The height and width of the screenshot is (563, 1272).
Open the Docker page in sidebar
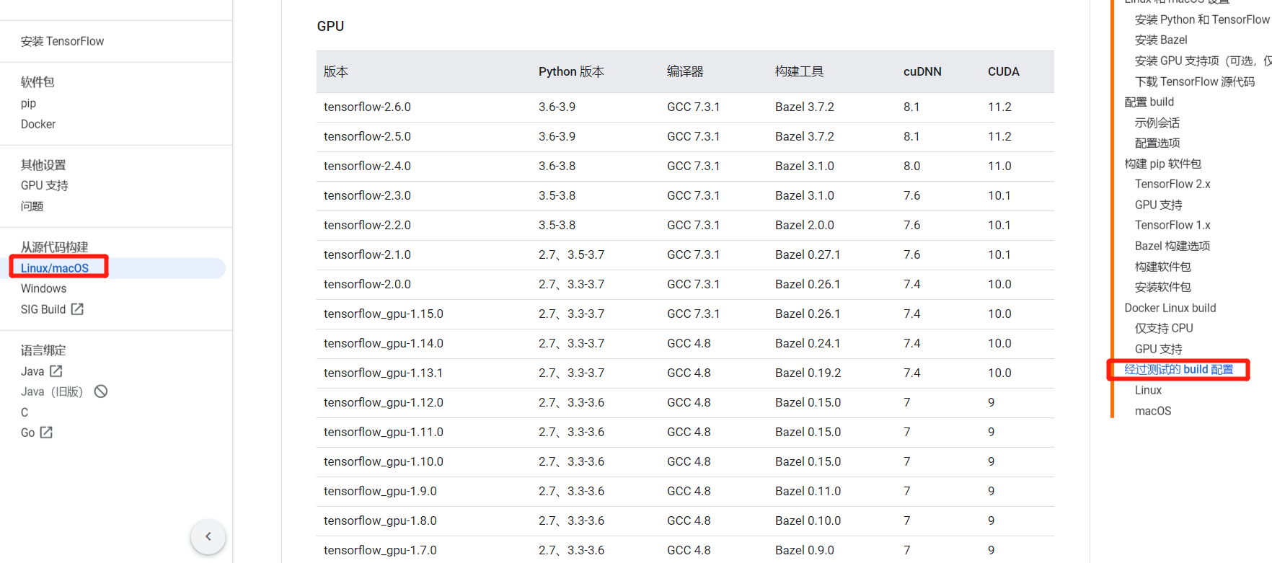[x=38, y=124]
